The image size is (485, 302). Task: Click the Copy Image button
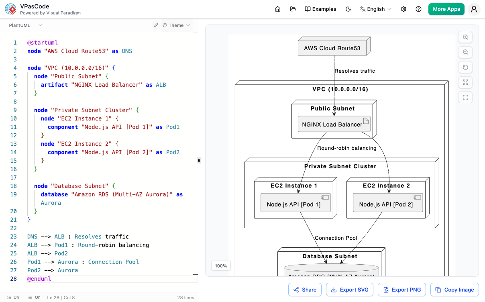[x=455, y=290]
